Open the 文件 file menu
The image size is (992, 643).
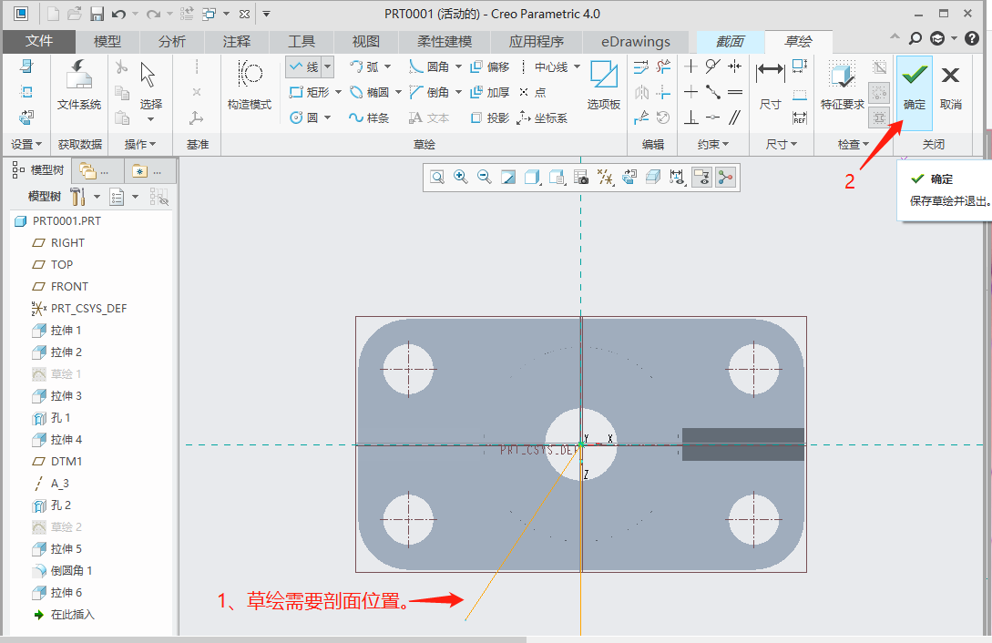pos(38,42)
